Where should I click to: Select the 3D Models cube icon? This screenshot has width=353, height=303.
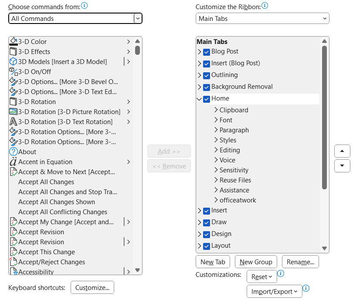tap(13, 62)
